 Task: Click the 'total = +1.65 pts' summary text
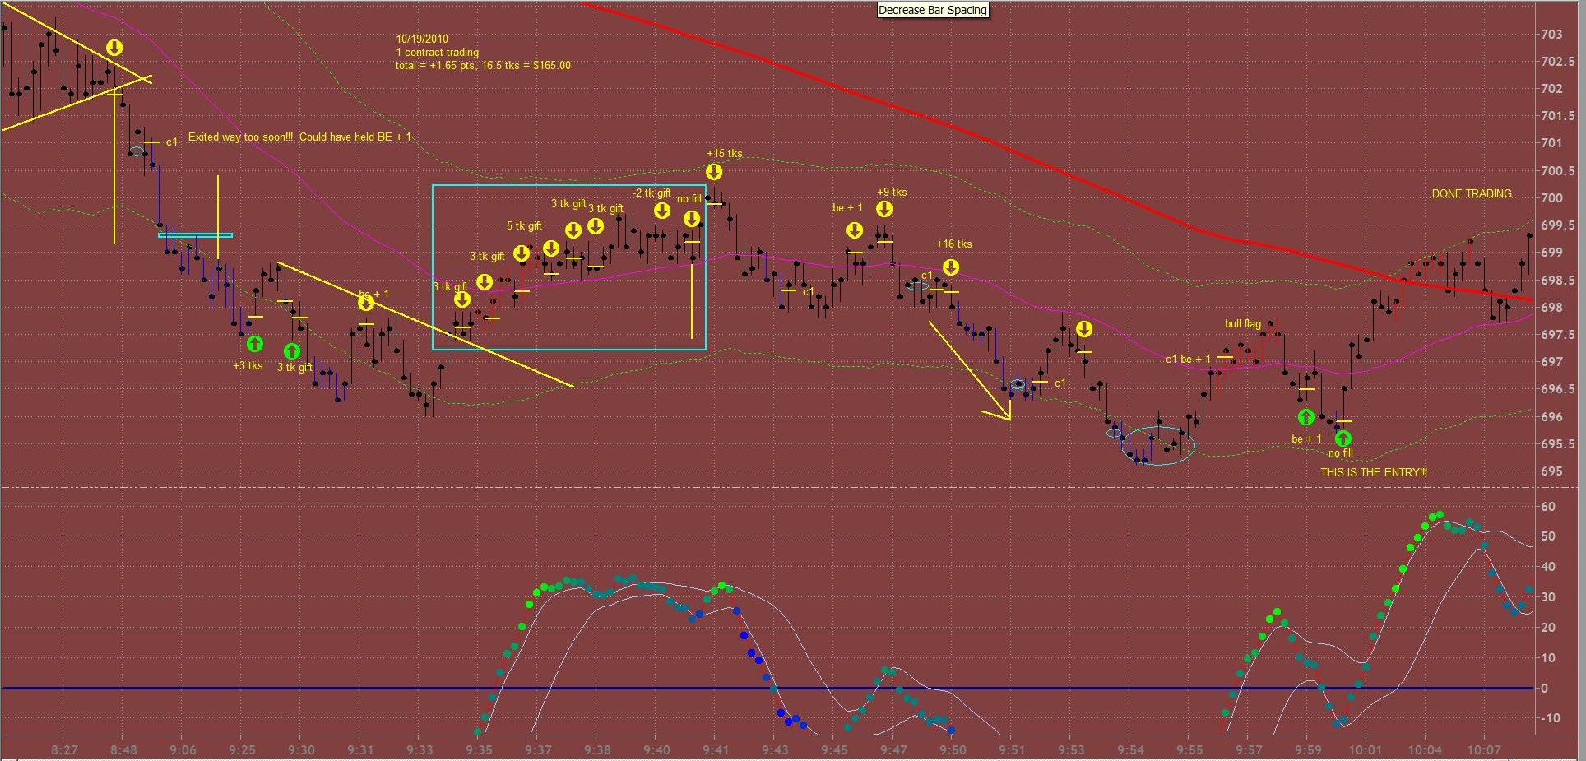click(483, 65)
